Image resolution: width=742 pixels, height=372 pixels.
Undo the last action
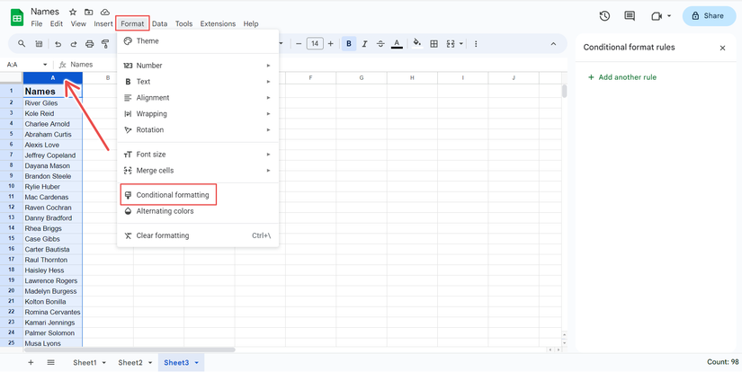tap(58, 44)
